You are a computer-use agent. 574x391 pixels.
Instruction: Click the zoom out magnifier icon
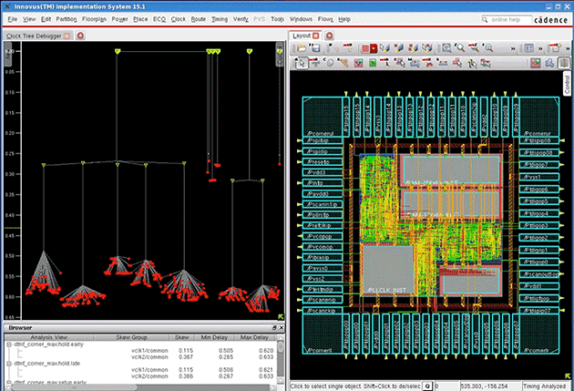pos(474,48)
